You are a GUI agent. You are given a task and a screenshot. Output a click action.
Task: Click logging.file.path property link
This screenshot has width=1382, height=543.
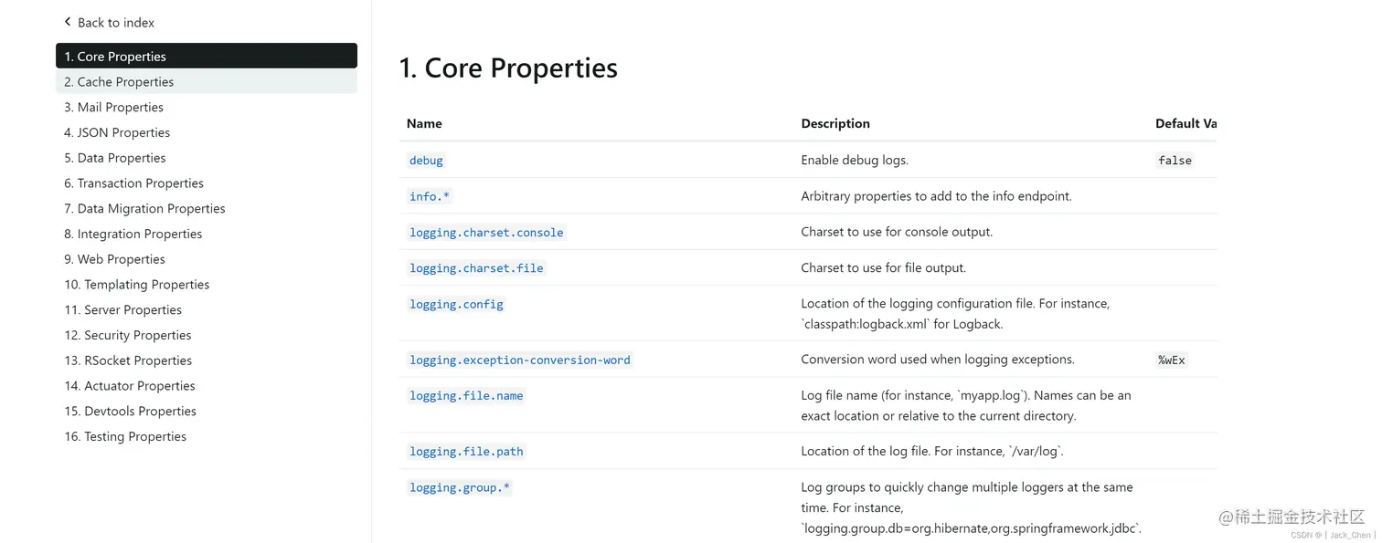click(466, 452)
